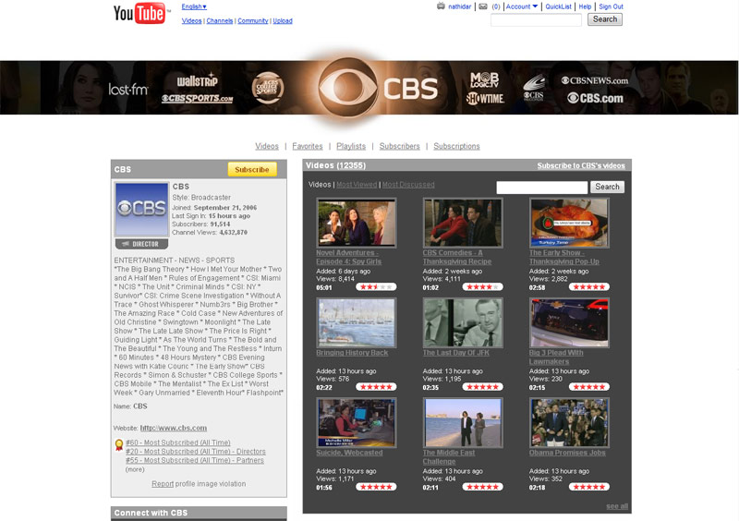Click Subscribe to CBS's videos link
739x521 pixels.
(581, 165)
